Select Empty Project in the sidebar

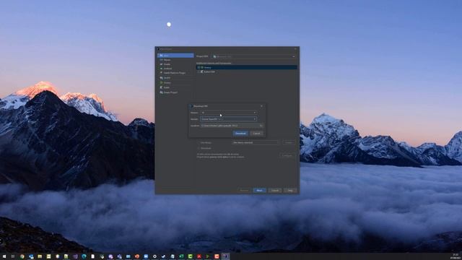point(175,92)
